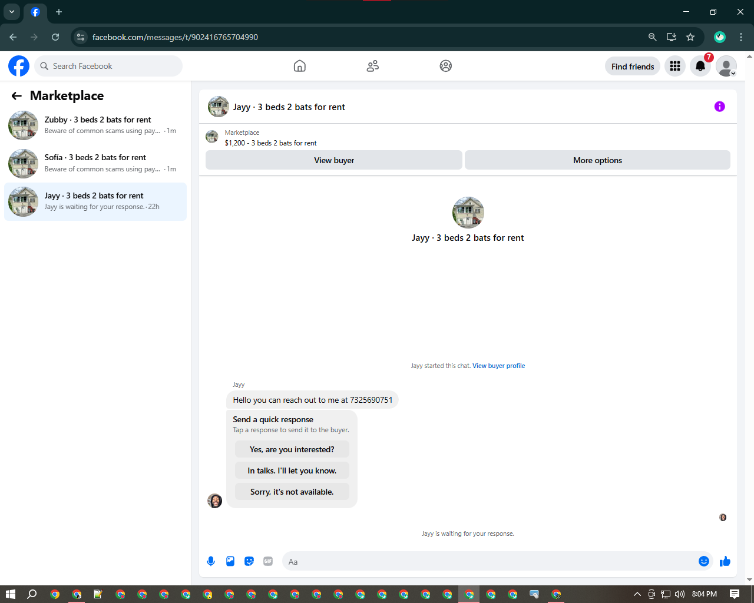Screen dimensions: 754x603
Task: Click the listing thumbnail in conversation header
Action: pos(219,107)
